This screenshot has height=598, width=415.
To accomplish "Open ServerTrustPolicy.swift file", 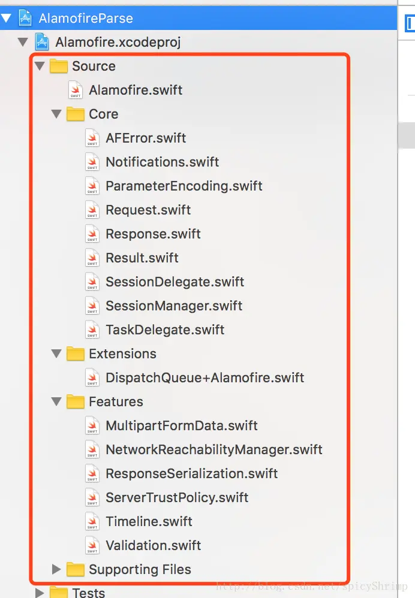I will (x=177, y=497).
